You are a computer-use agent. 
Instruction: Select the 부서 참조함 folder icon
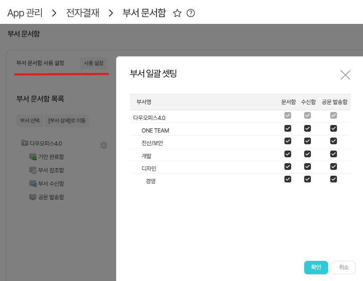[33, 170]
